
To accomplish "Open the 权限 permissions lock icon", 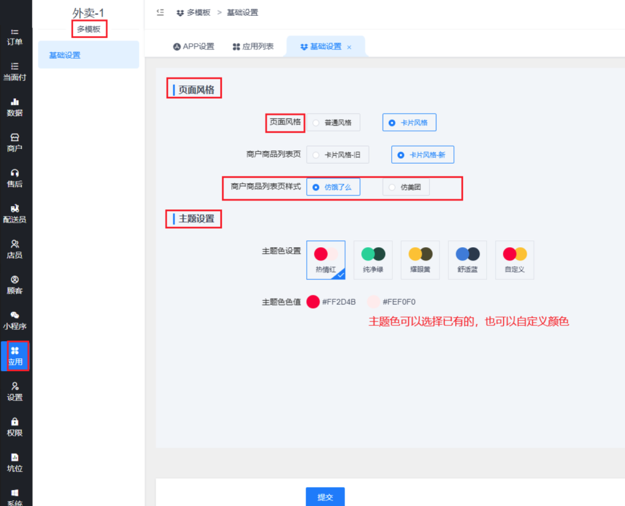I will [x=15, y=422].
